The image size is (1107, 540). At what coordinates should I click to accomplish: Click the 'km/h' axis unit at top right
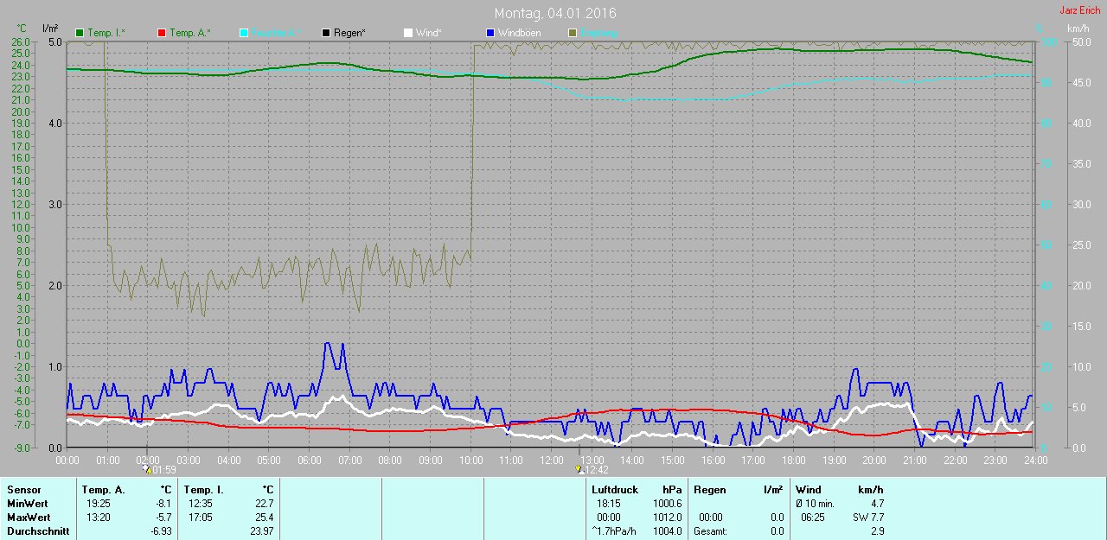(x=1079, y=29)
